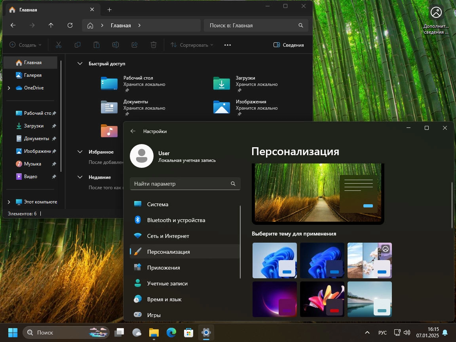Click the Cut scissors icon in Explorer toolbar

click(59, 45)
